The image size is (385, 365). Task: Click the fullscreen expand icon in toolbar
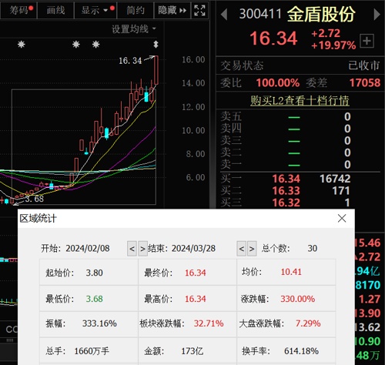pos(199,10)
